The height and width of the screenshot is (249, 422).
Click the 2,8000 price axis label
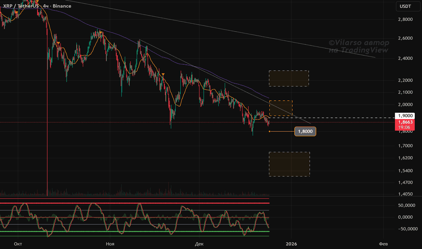405,19
